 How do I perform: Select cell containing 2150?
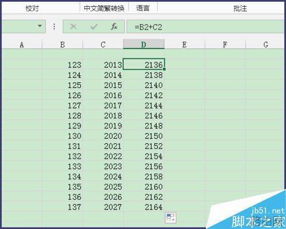tap(144, 136)
